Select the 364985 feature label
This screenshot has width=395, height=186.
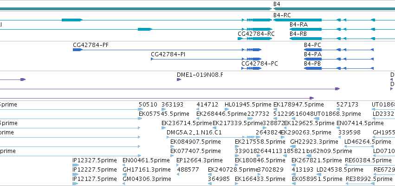coord(219,179)
